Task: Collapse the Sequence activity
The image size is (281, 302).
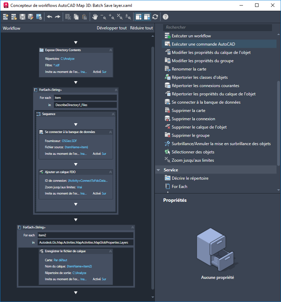Action: [x=113, y=114]
